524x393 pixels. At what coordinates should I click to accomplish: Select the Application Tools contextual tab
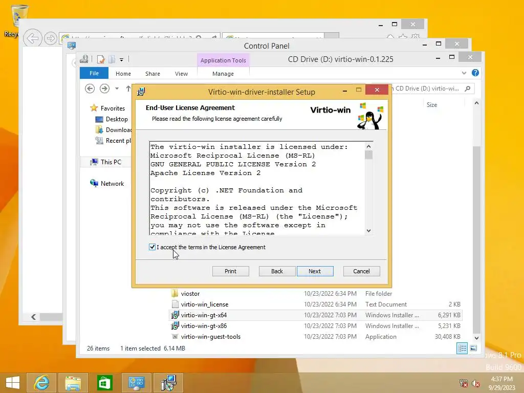[x=223, y=60]
